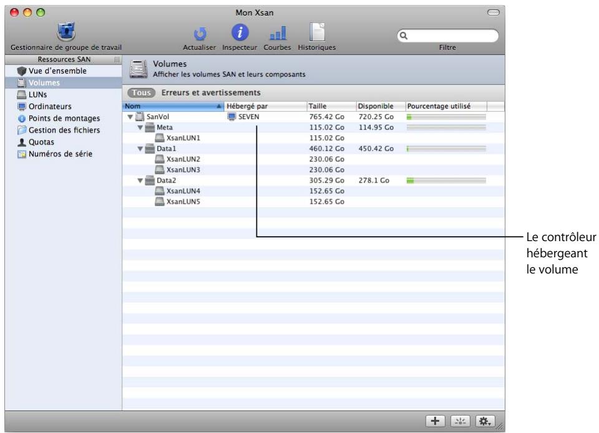Select Gestion des fichiers in sidebar
Viewport: 599px width, 433px height.
click(x=64, y=130)
